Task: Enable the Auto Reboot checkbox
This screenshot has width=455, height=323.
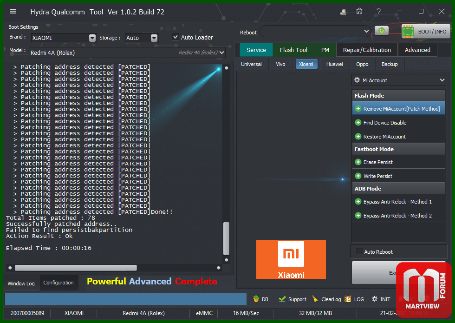Action: point(359,251)
